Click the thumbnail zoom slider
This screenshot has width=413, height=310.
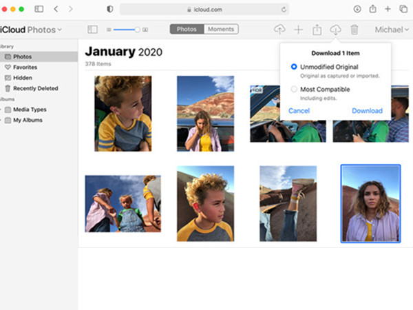click(x=127, y=30)
